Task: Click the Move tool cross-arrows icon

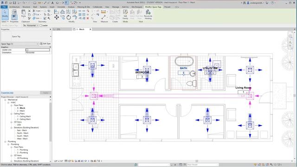Action: click(57, 18)
